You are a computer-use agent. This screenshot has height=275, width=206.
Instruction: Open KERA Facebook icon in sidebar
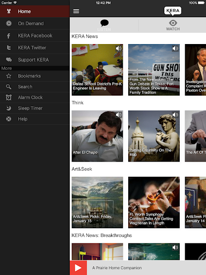(9, 35)
